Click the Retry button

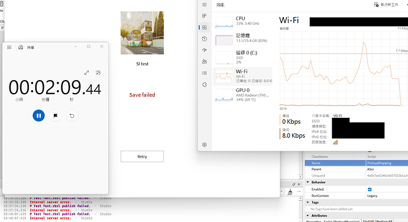(x=142, y=157)
